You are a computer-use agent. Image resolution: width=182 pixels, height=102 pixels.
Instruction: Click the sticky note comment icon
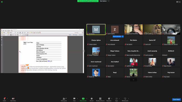tap(30, 33)
